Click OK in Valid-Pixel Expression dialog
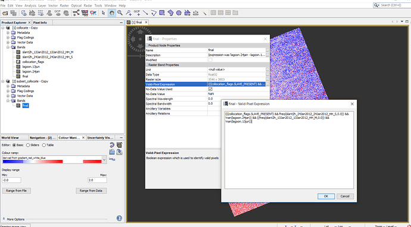Screen dimensions: 411x227 [326, 196]
